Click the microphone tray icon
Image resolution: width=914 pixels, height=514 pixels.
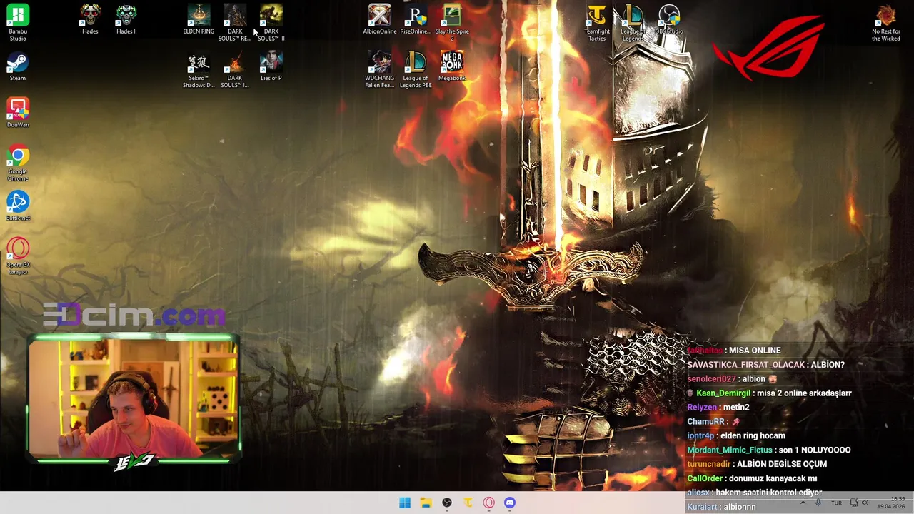[x=818, y=503]
